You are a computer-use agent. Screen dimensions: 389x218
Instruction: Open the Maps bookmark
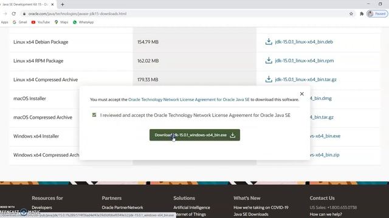[x=61, y=22]
